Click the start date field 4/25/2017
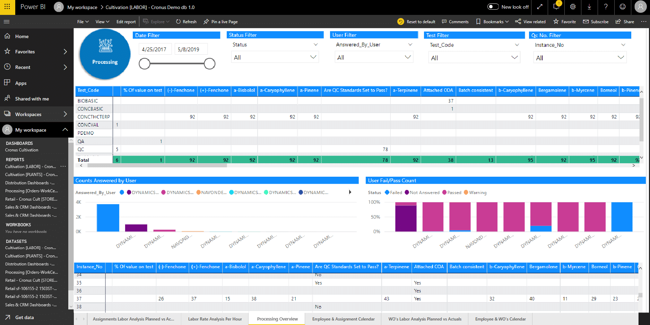 (x=154, y=50)
